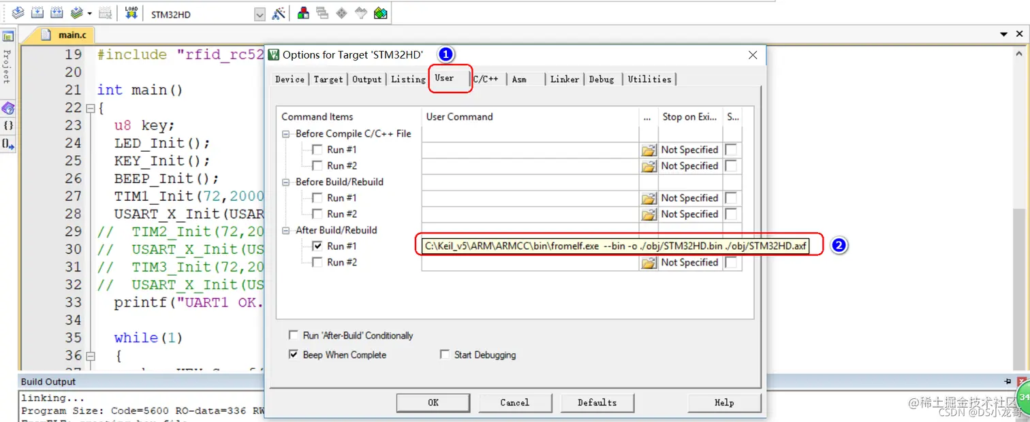Switch to the Linker tab
Viewport: 1030px width, 422px height.
(x=565, y=80)
